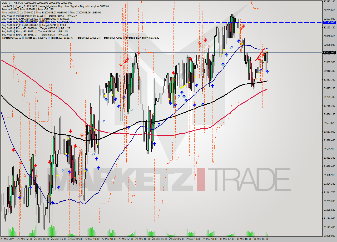Click the 61483.340 price axis label
The height and width of the screenshot is (242, 337).
(x=329, y=158)
